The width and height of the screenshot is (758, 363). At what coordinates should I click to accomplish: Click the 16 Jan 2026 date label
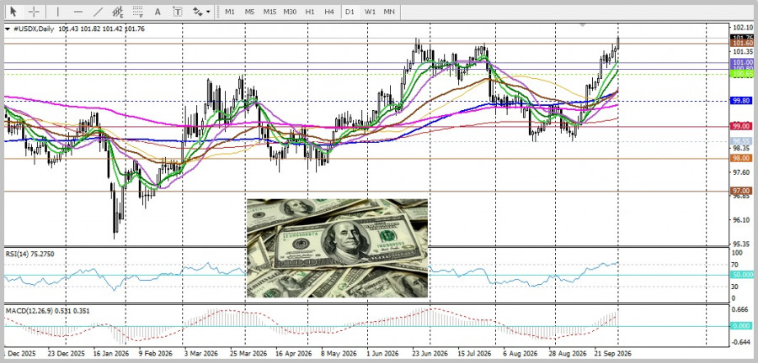click(110, 354)
